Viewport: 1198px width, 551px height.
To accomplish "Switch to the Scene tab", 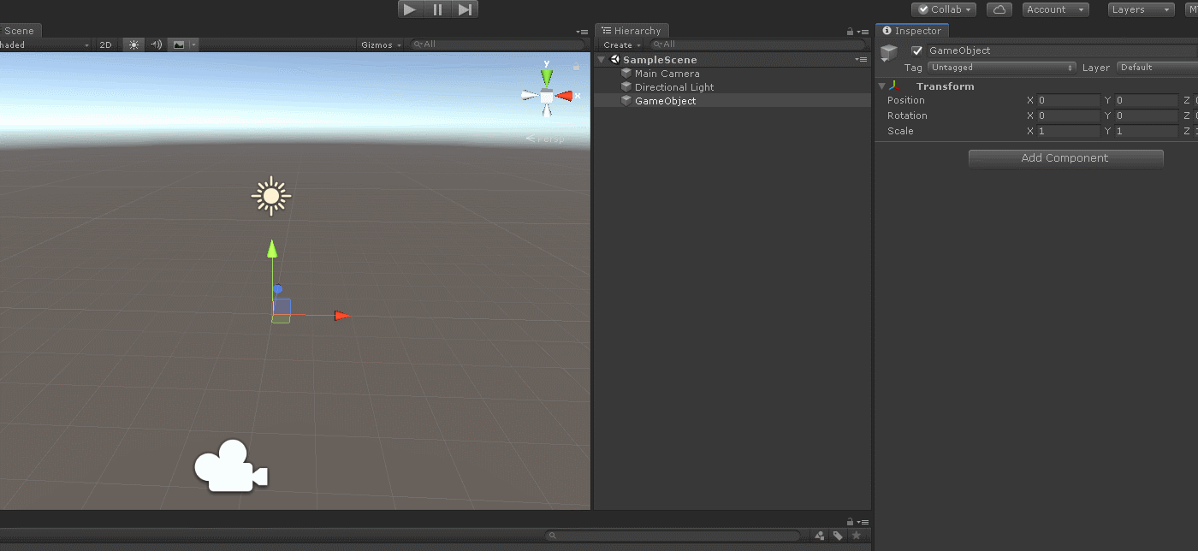I will [21, 30].
